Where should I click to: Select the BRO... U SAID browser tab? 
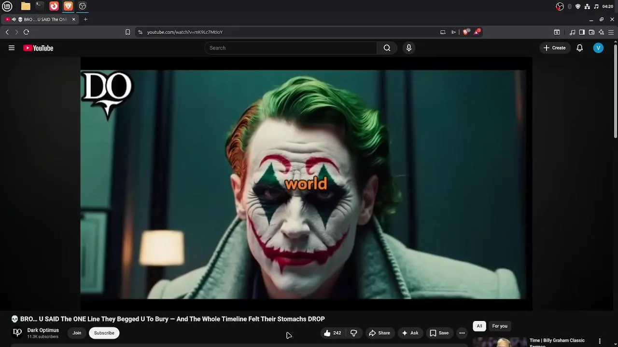[x=41, y=19]
